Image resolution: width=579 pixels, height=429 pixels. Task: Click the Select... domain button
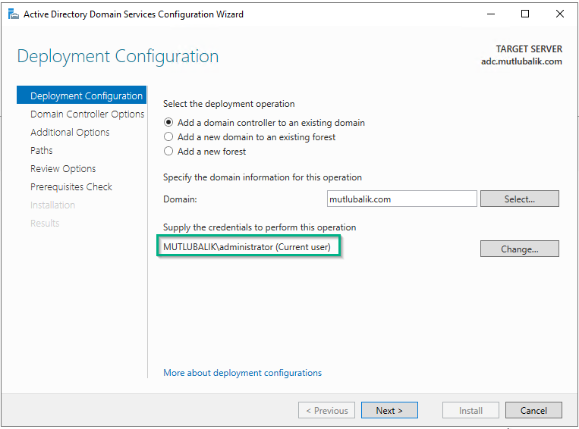pos(519,199)
